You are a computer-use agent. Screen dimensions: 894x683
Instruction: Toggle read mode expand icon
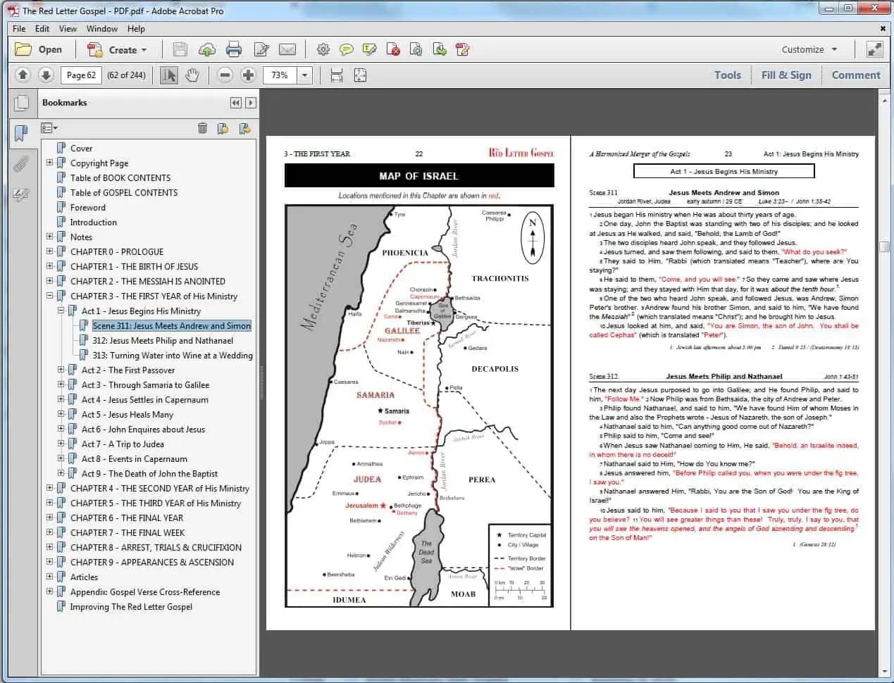tap(874, 49)
